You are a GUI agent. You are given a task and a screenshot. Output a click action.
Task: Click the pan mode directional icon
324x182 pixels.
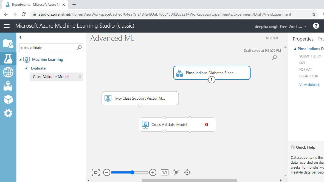(x=187, y=172)
